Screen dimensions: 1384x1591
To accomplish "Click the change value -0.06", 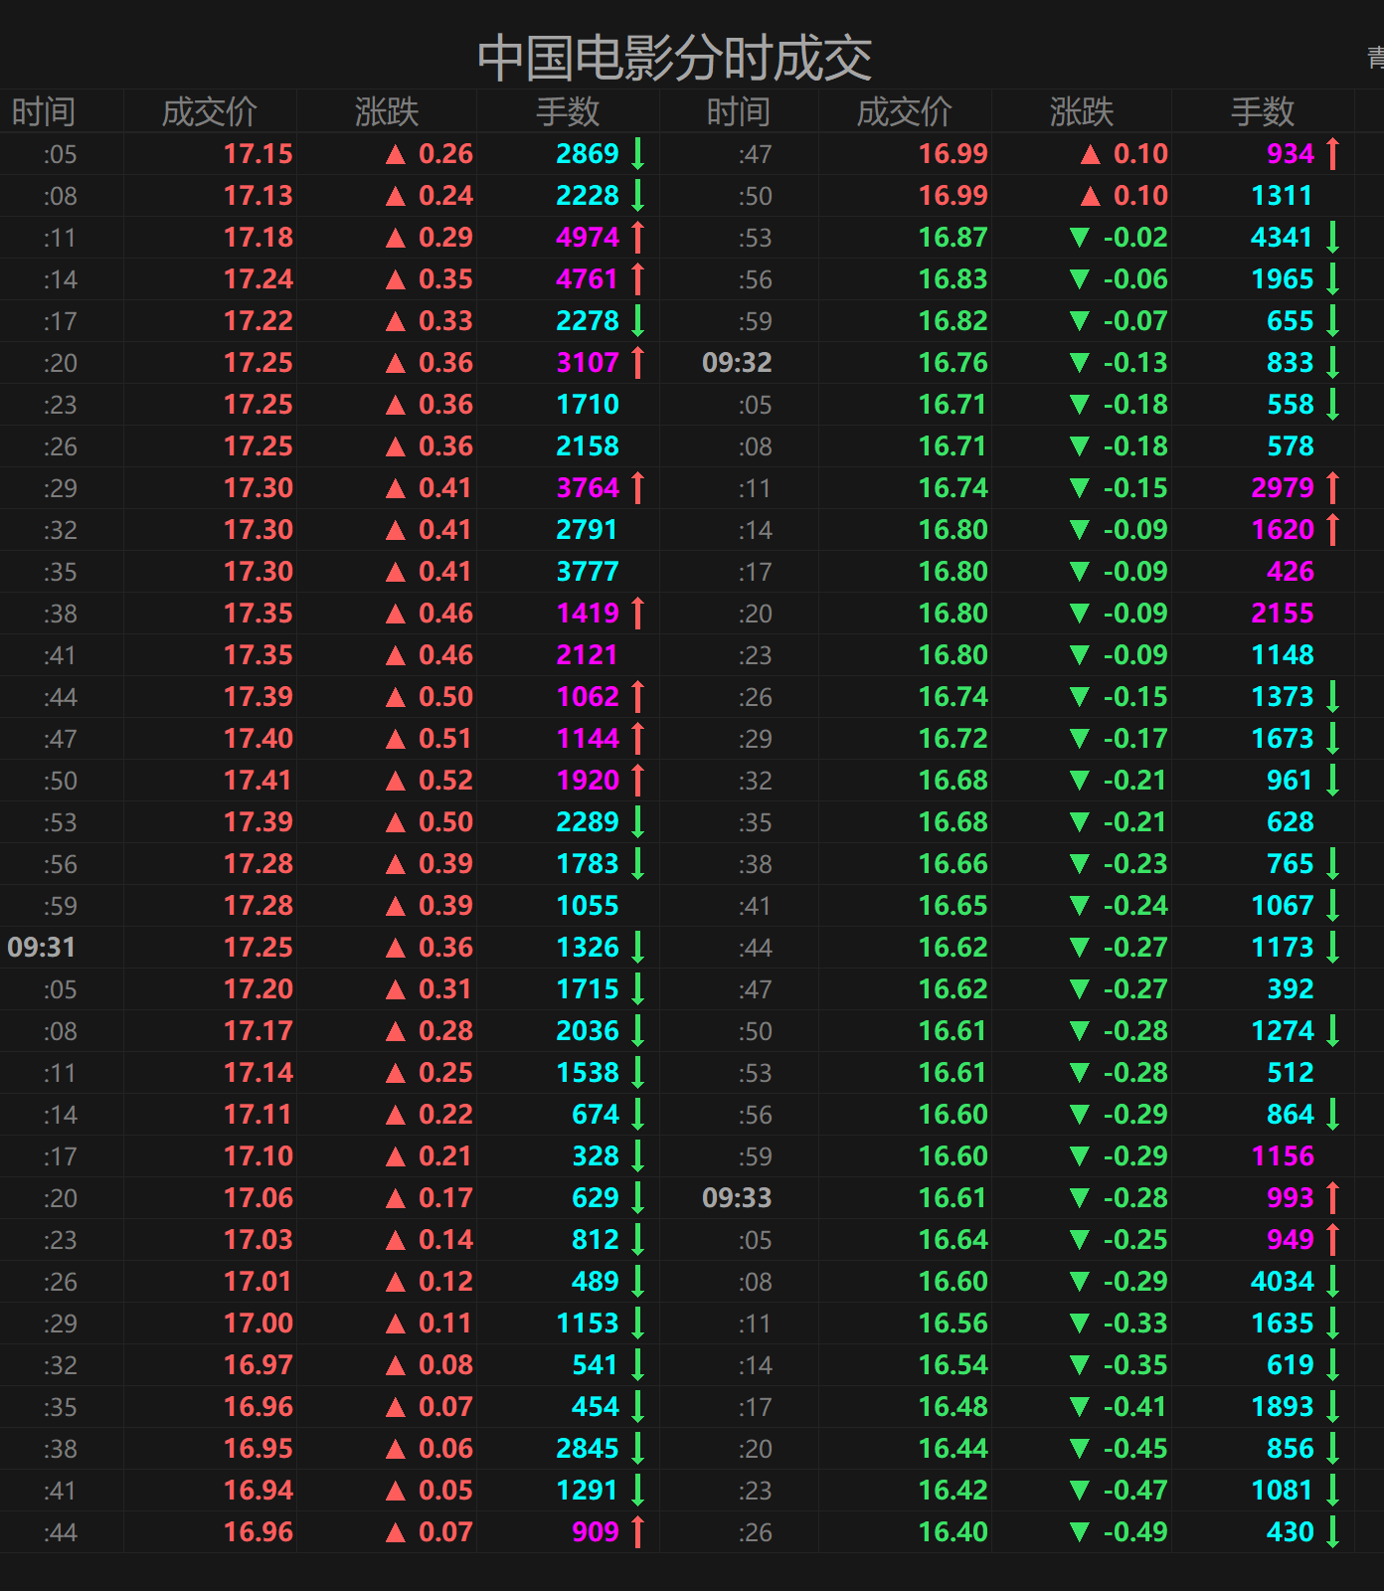I will click(1135, 279).
